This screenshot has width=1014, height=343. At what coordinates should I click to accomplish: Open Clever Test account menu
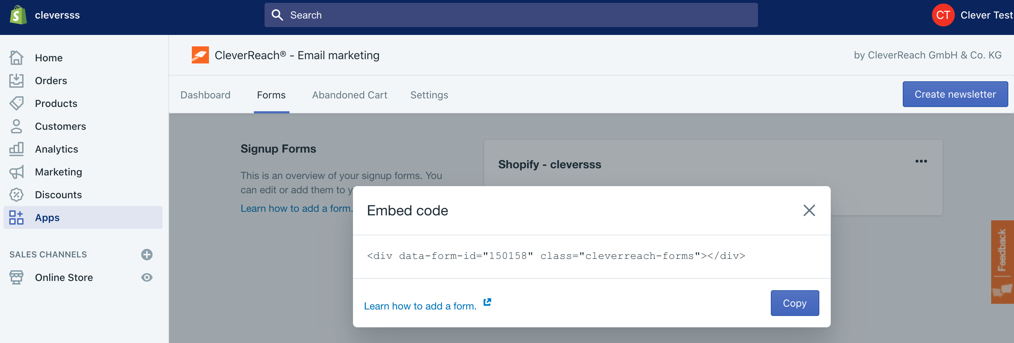[972, 15]
